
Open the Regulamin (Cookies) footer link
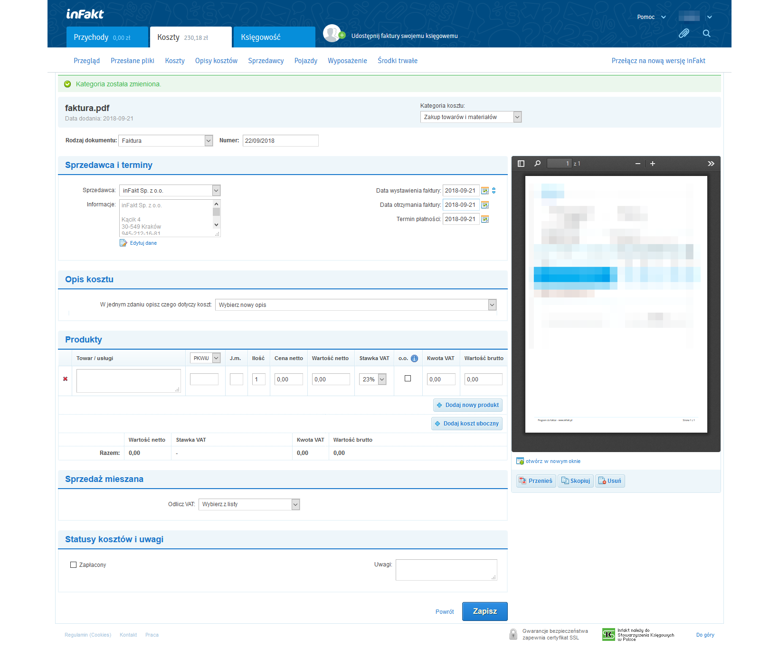pyautogui.click(x=88, y=635)
